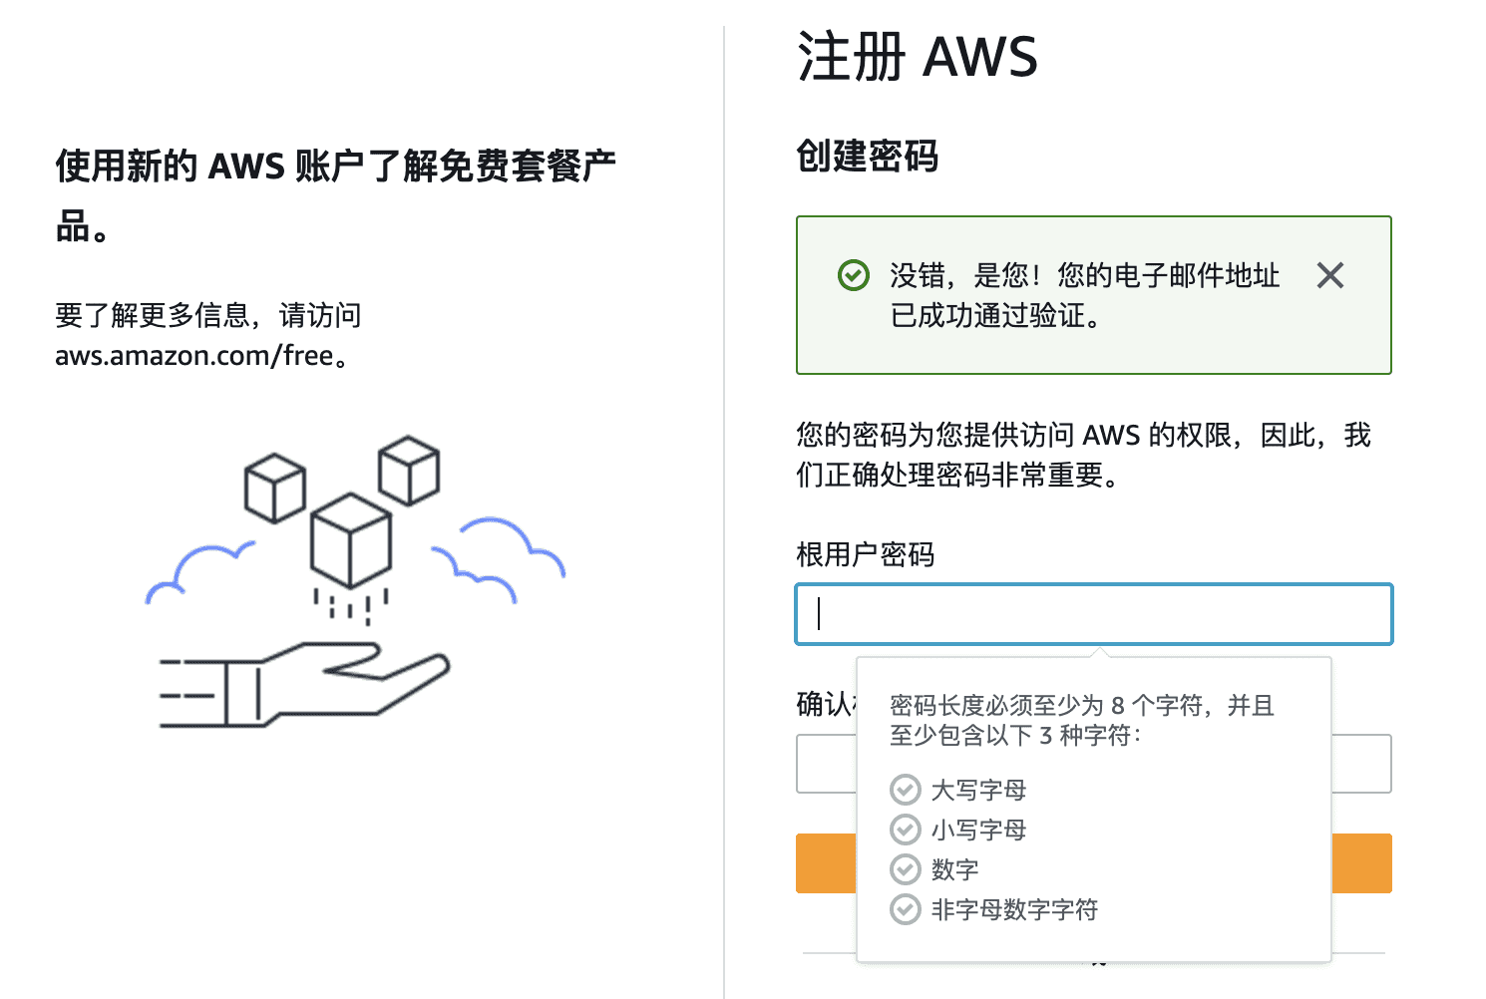Click the left blue cloud illustration

click(x=199, y=574)
